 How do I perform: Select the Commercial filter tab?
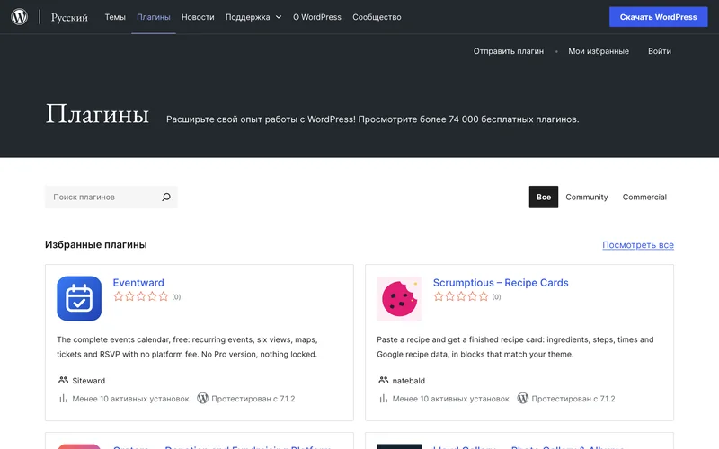tap(644, 197)
